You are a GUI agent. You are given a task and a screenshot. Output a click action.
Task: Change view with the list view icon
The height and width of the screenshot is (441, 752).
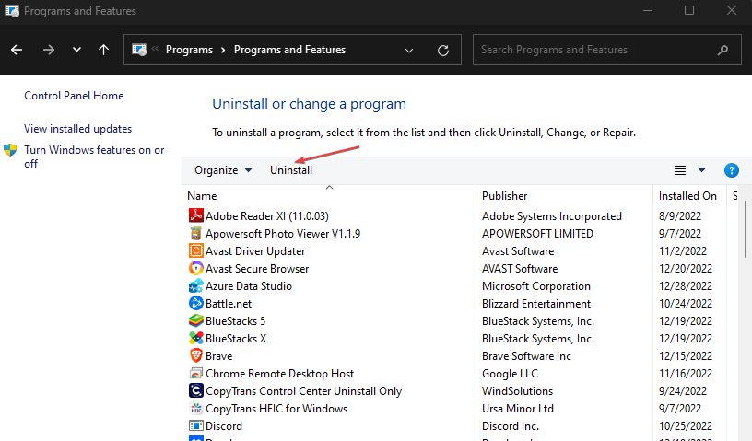point(680,170)
